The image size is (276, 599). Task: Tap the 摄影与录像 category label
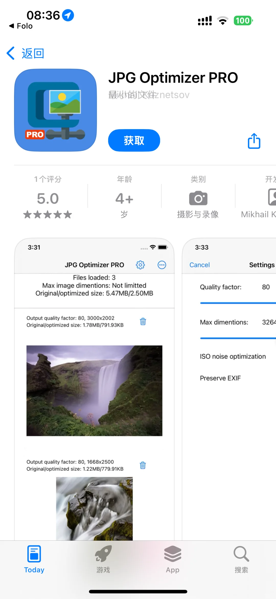(x=198, y=214)
